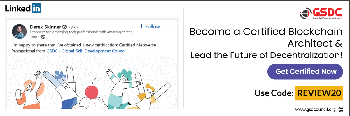
Task: Visit the www.gsdcouncil.org link
Action: 315,110
